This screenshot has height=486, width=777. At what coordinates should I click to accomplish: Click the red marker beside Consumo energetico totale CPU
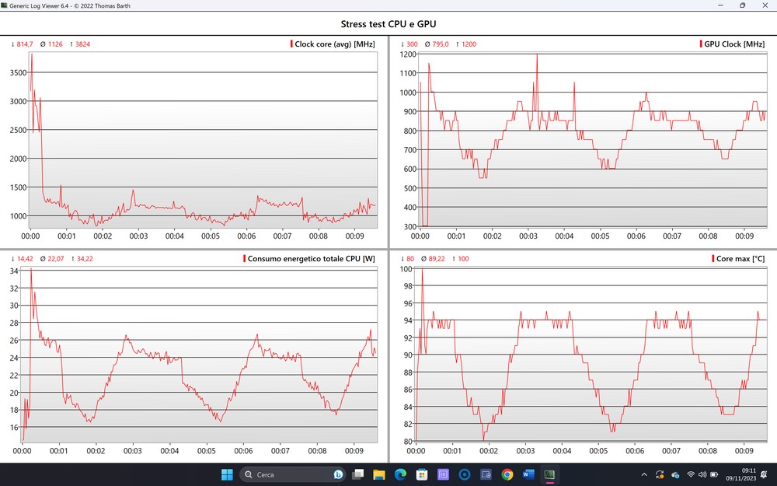(244, 258)
